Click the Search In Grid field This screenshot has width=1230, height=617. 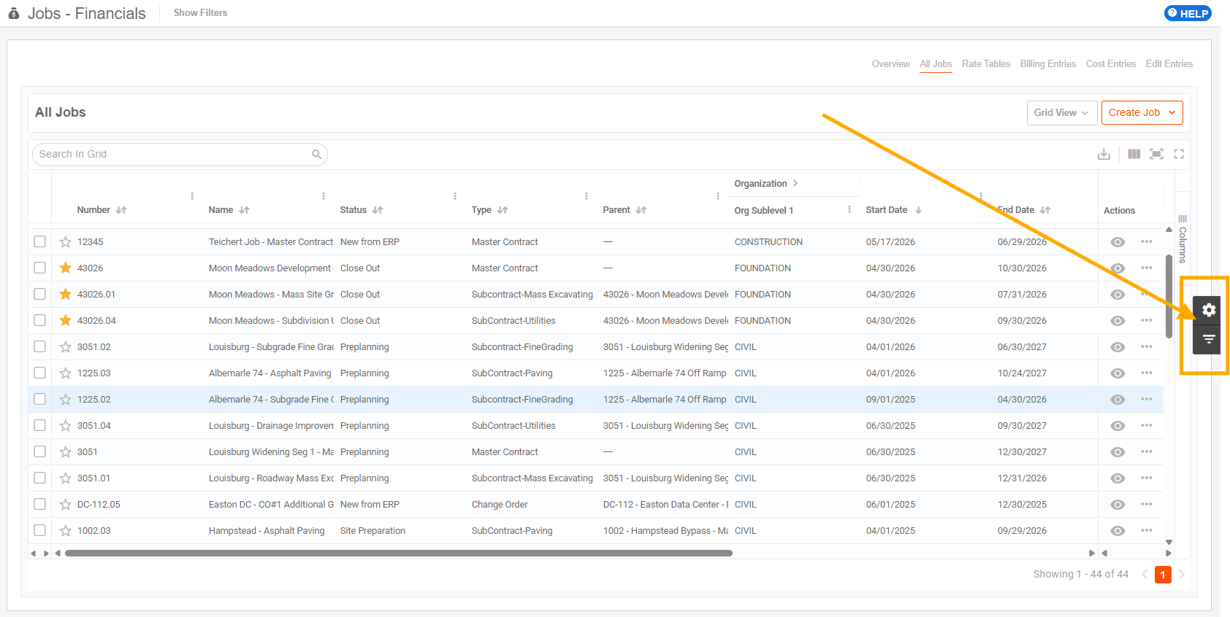tap(180, 154)
